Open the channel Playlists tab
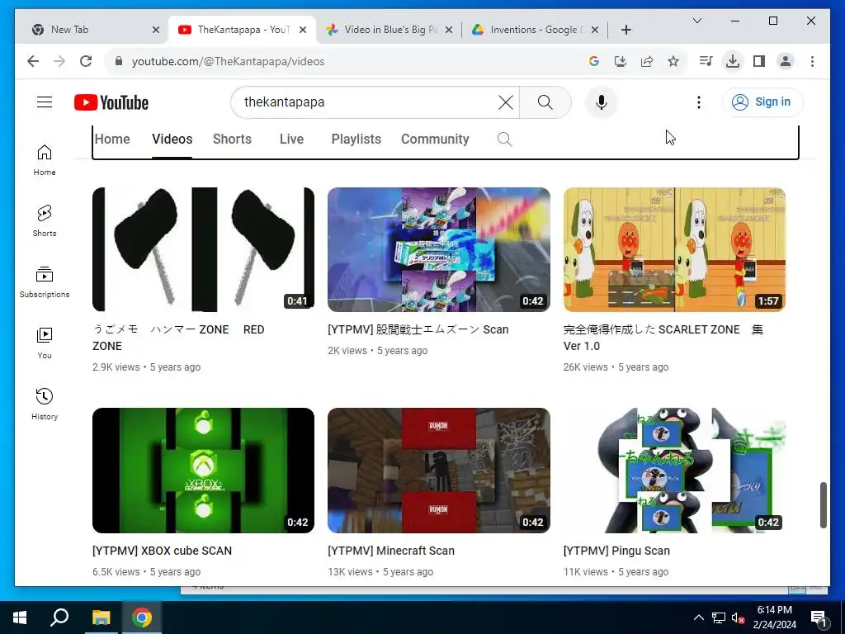The width and height of the screenshot is (845, 634). click(x=356, y=139)
